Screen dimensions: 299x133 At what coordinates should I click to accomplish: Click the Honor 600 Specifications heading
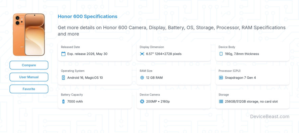click(87, 17)
